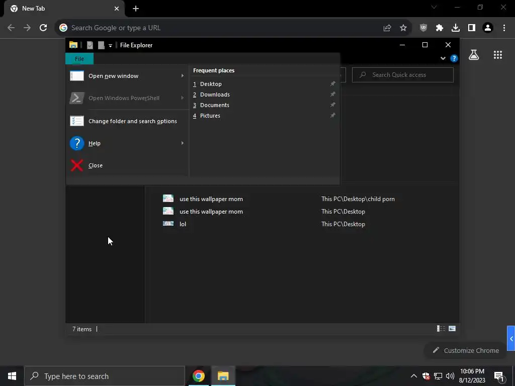The image size is (515, 386).
Task: Toggle the pin next to Downloads
Action: 333,94
